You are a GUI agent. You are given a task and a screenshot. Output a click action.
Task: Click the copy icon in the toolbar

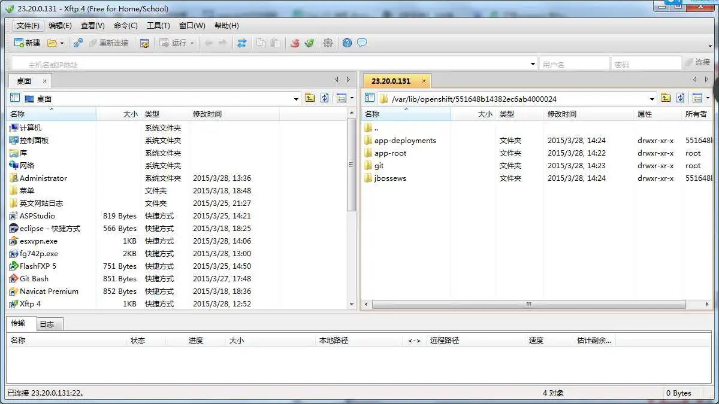[261, 43]
